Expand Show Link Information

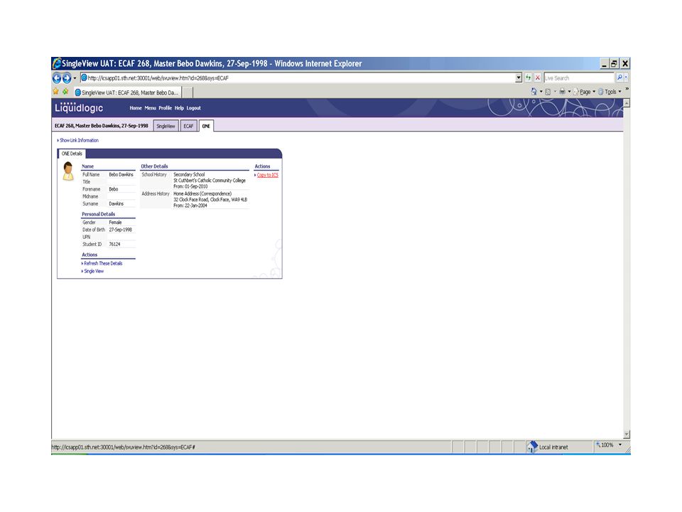79,140
